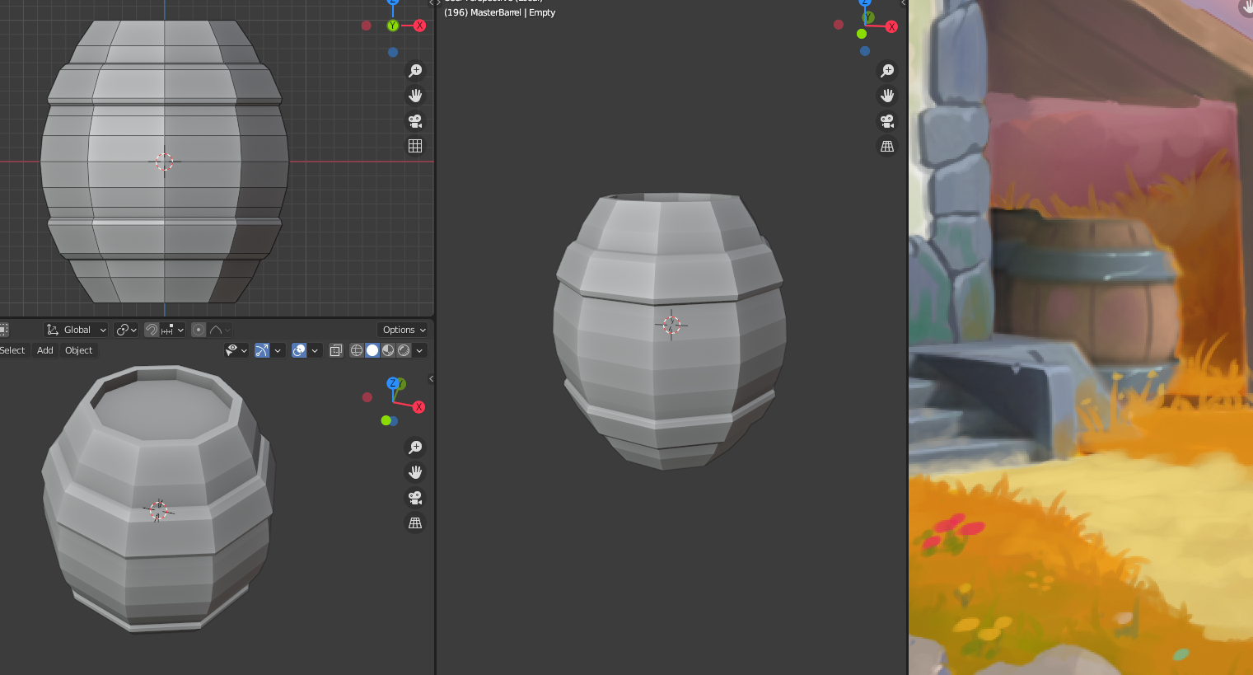Screen dimensions: 1253x675
Task: Toggle camera view in center viewport
Action: tap(887, 121)
